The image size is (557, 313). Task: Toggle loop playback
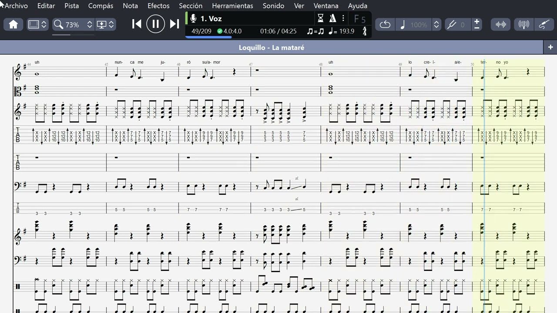pos(385,25)
